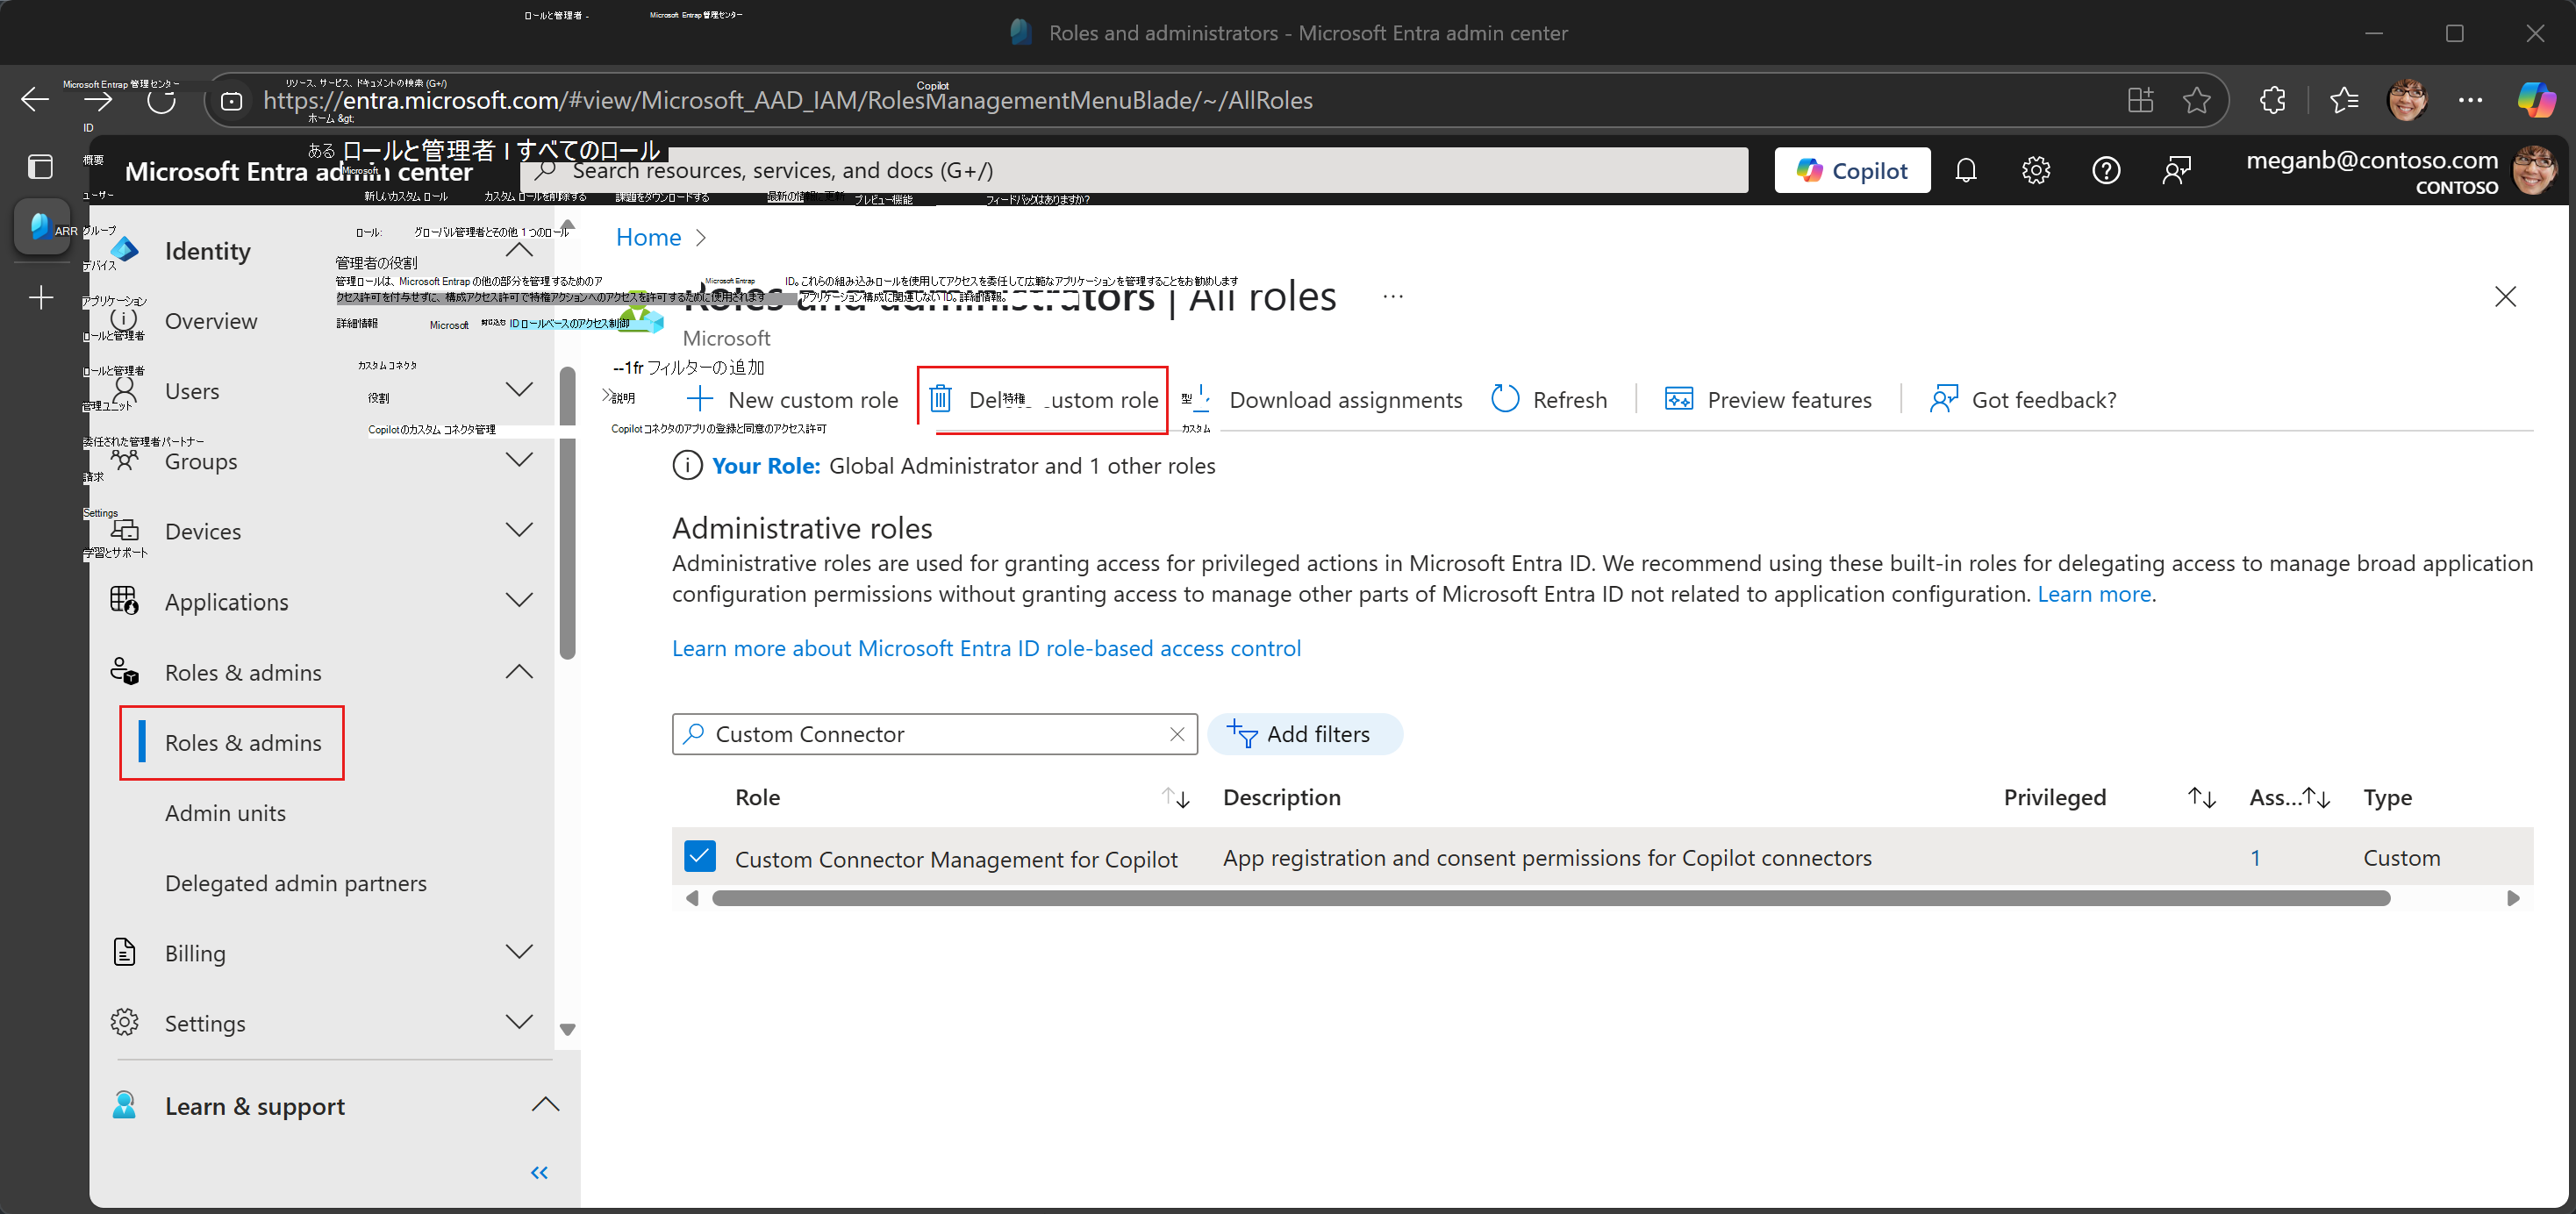Screen dimensions: 2576x1214
Task: Click the Refresh circular arrow icon
Action: pyautogui.click(x=1505, y=399)
